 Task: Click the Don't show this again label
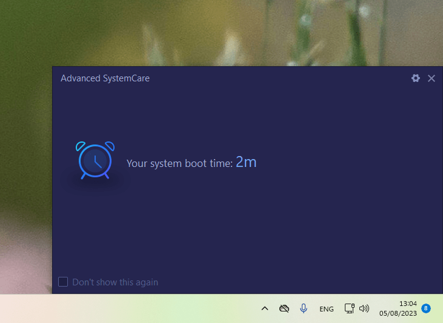click(115, 282)
